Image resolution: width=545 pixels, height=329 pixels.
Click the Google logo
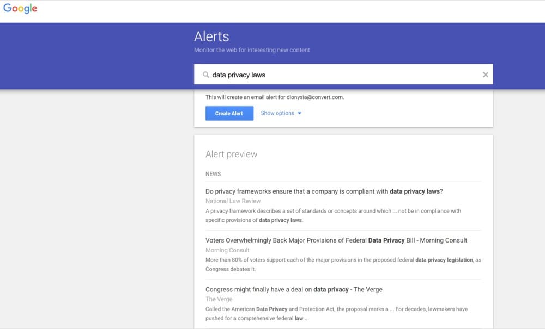tap(20, 8)
